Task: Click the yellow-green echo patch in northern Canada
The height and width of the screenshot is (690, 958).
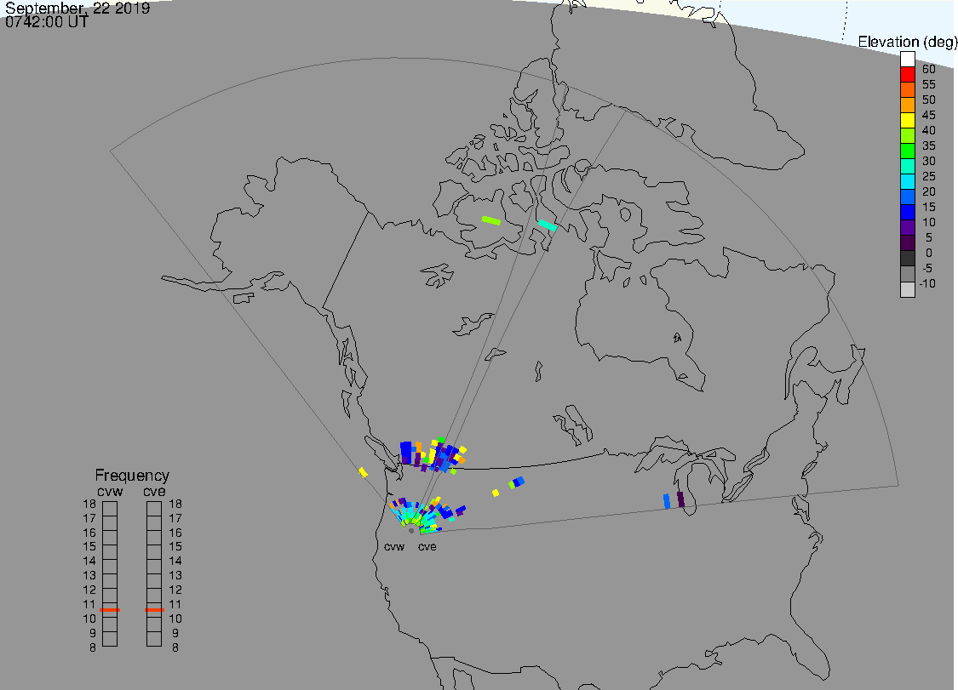Action: coord(491,220)
